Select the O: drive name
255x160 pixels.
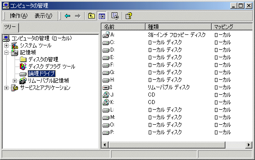(x=112, y=125)
